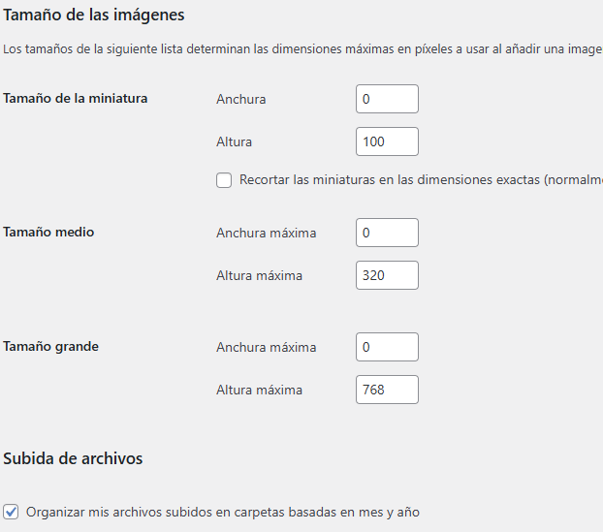The image size is (603, 532).
Task: Uncheck Organizar mis archivos subidos checkbox
Action: coord(11,512)
